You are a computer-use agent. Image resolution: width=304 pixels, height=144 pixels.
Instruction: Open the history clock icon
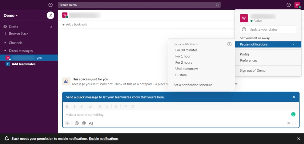[x=50, y=5]
